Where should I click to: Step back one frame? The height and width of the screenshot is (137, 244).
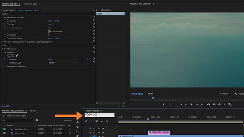186,104
